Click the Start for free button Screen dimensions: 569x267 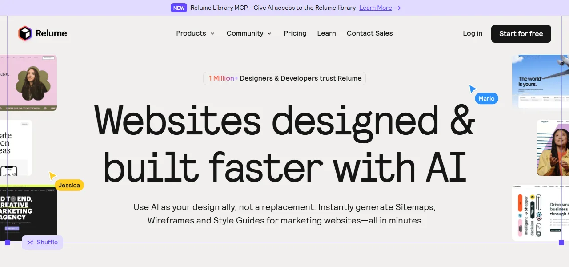click(x=521, y=34)
